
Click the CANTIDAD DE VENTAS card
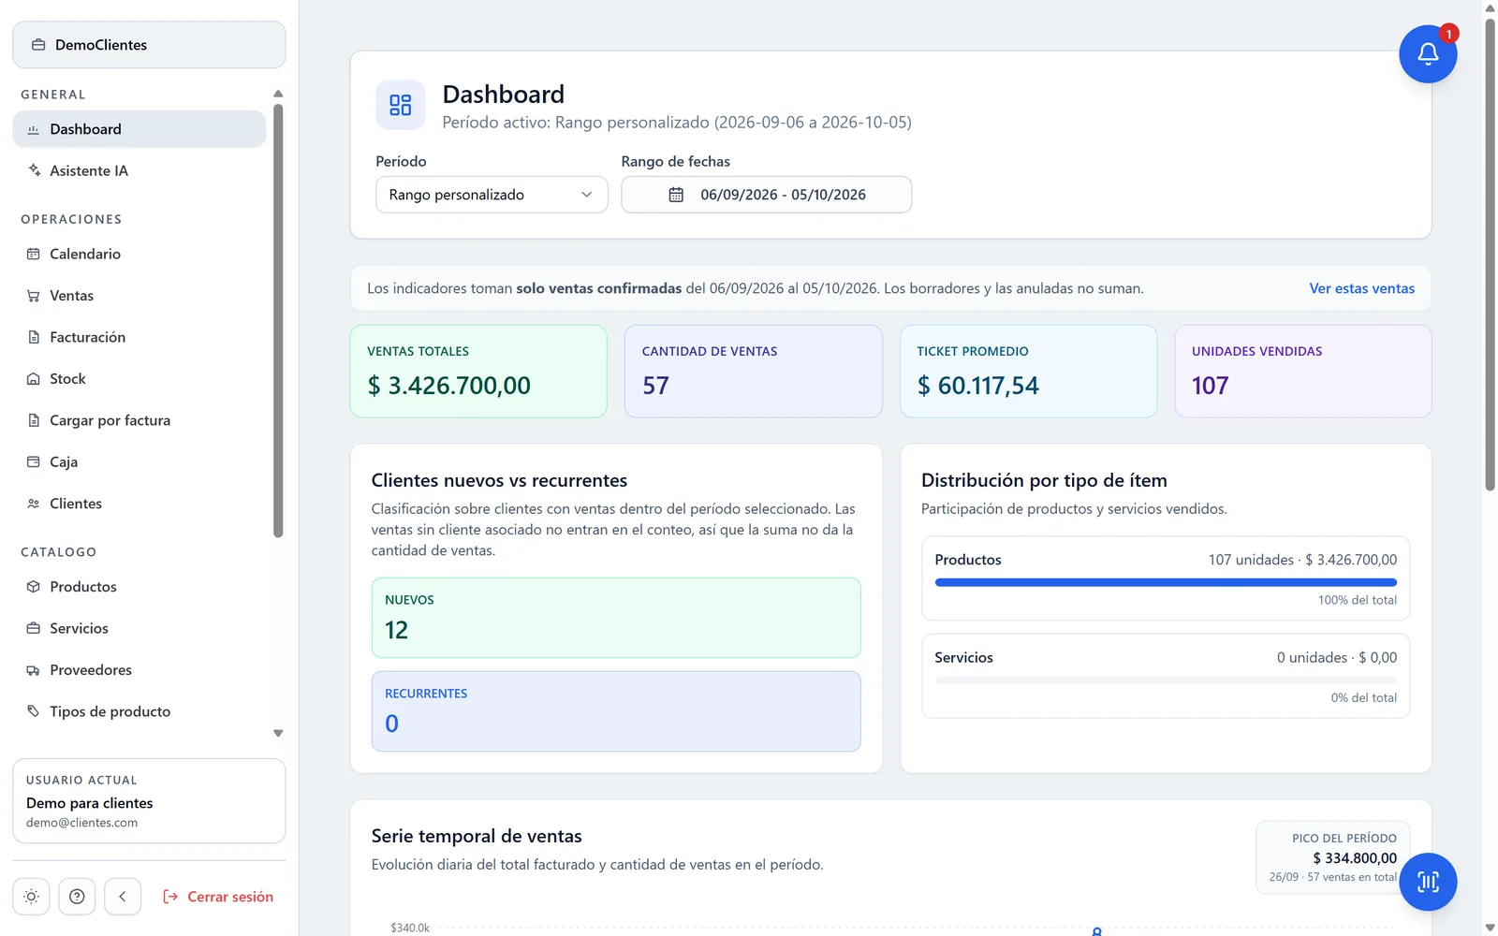coord(754,372)
